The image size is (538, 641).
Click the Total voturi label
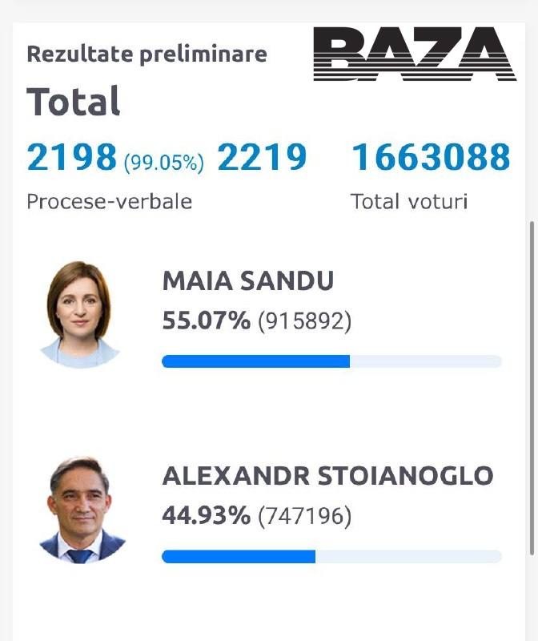[409, 202]
